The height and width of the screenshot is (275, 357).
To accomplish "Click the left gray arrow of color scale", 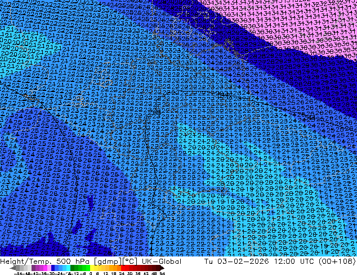I will (13, 268).
